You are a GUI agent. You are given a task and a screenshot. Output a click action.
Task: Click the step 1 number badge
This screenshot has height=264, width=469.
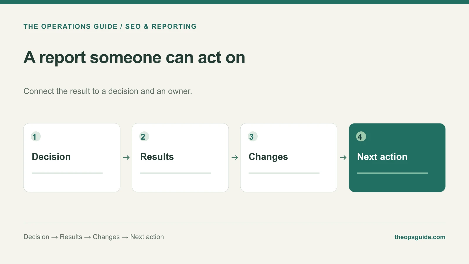36,136
